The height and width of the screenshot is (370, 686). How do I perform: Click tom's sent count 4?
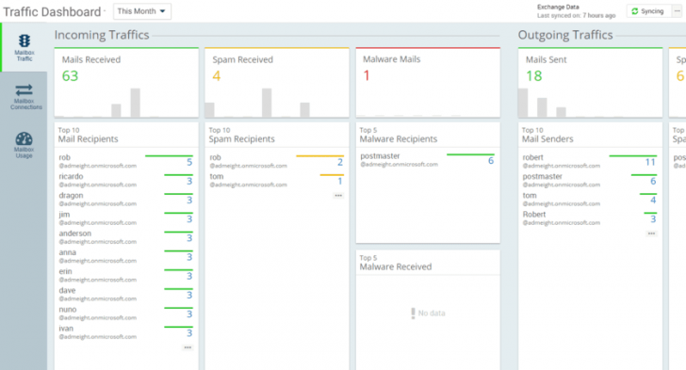tap(653, 200)
